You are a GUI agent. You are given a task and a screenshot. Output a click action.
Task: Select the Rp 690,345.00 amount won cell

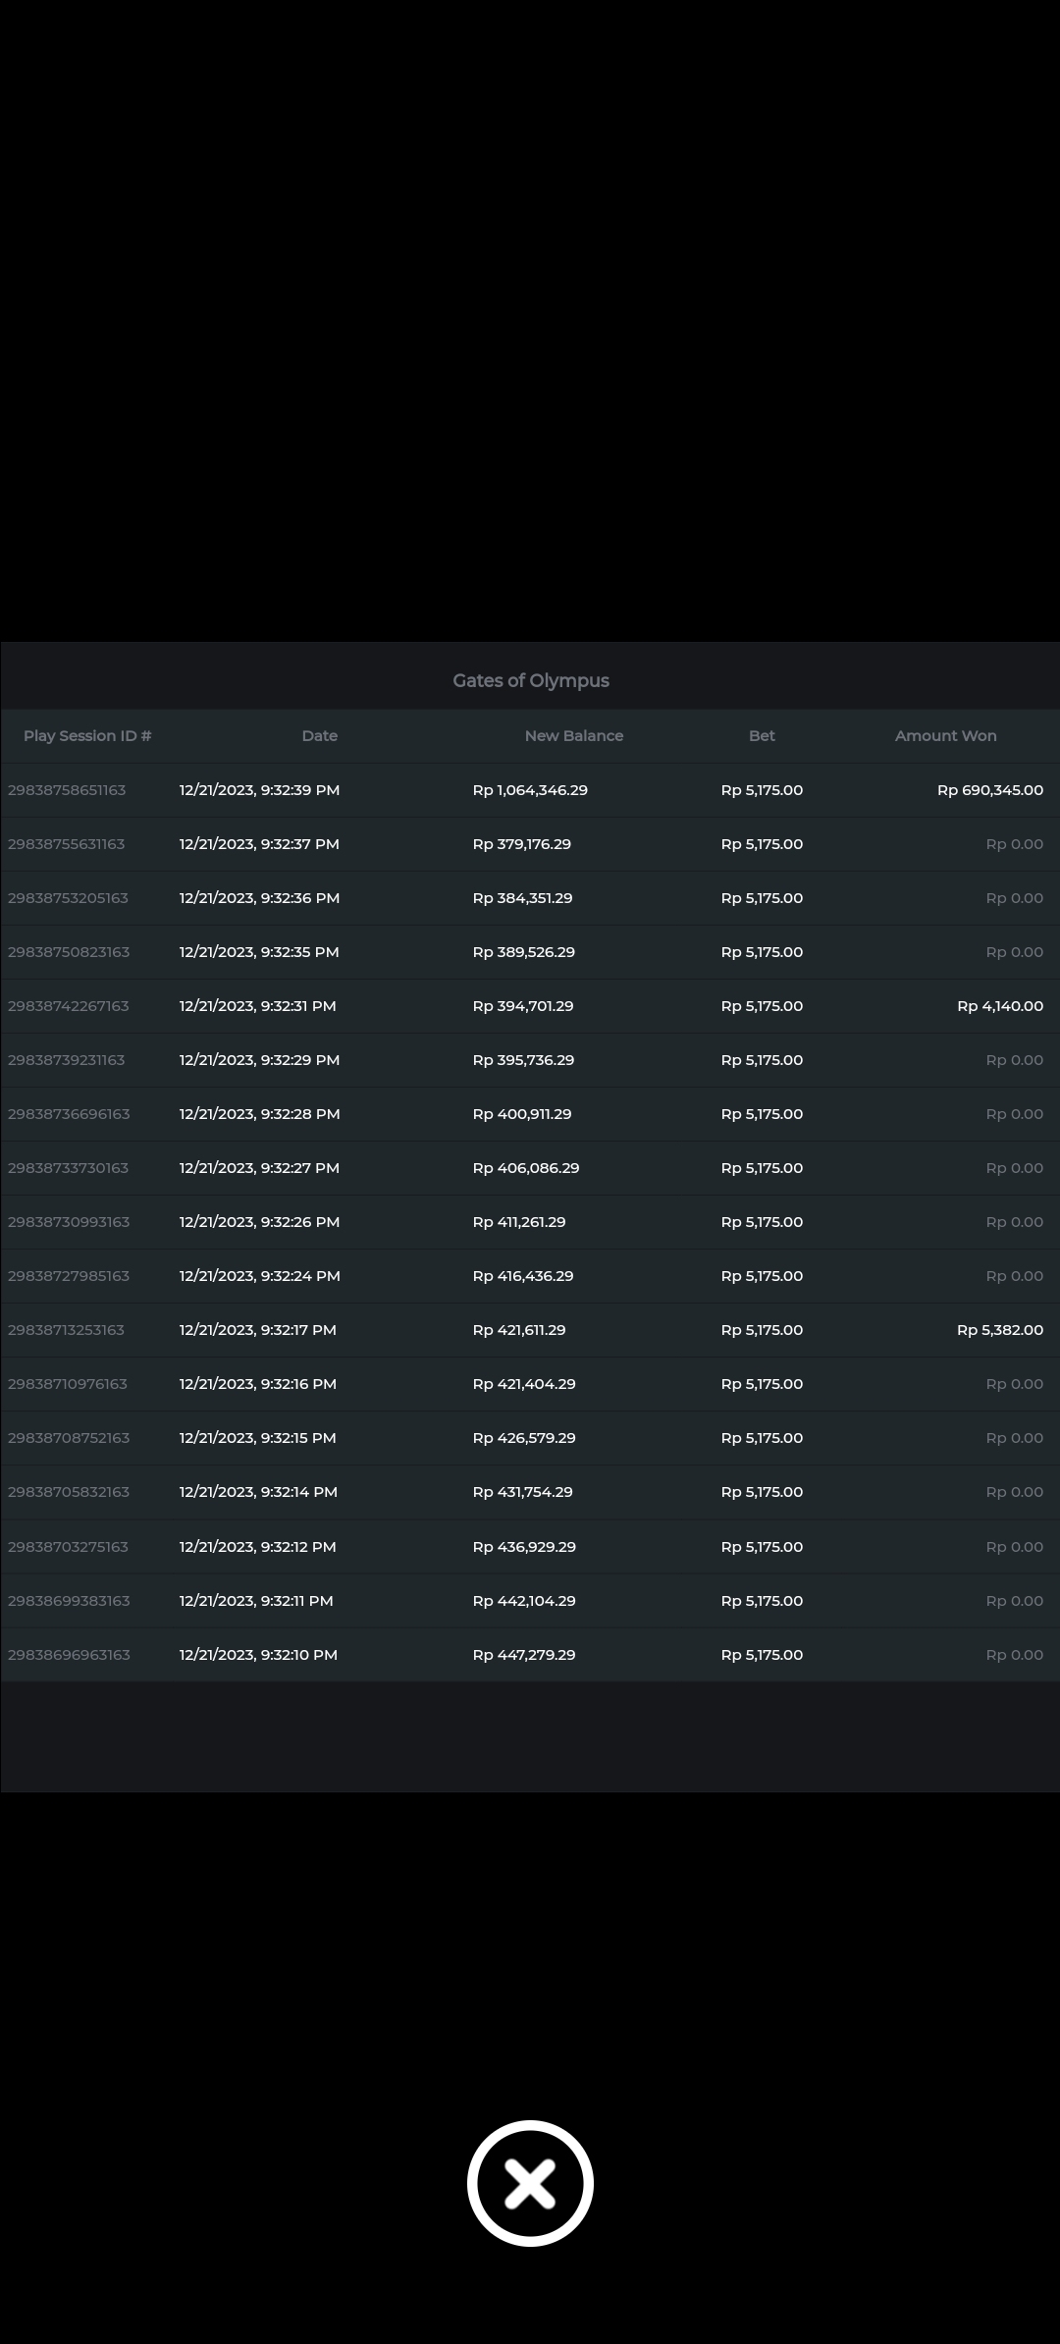click(x=989, y=790)
